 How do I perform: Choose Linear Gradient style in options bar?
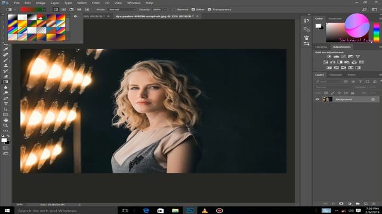click(56, 10)
